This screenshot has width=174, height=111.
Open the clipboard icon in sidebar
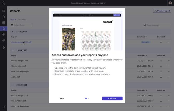(x=4, y=17)
